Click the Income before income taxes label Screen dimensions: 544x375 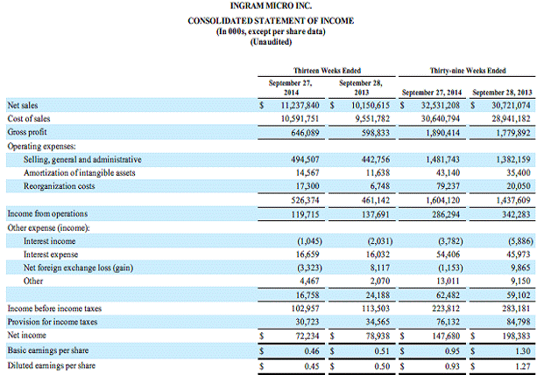[51, 308]
